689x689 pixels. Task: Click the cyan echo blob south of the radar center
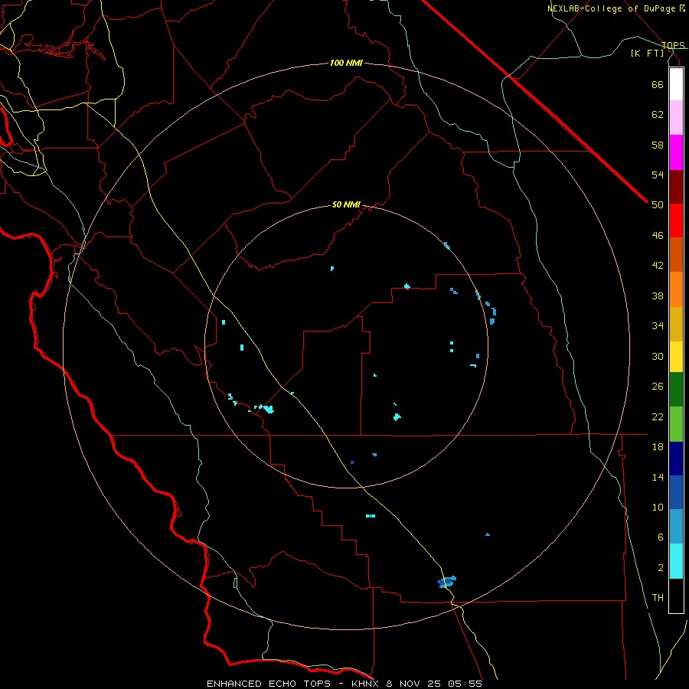tap(397, 416)
